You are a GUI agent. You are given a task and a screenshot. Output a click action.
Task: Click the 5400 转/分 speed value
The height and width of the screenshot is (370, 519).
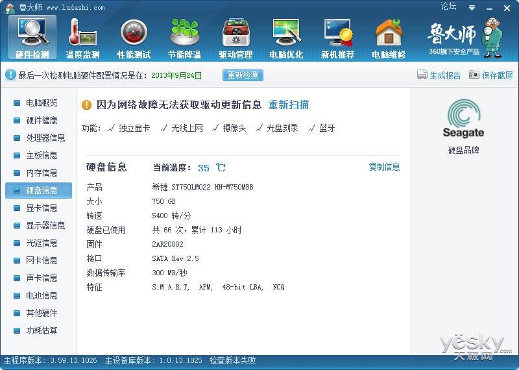pyautogui.click(x=171, y=216)
